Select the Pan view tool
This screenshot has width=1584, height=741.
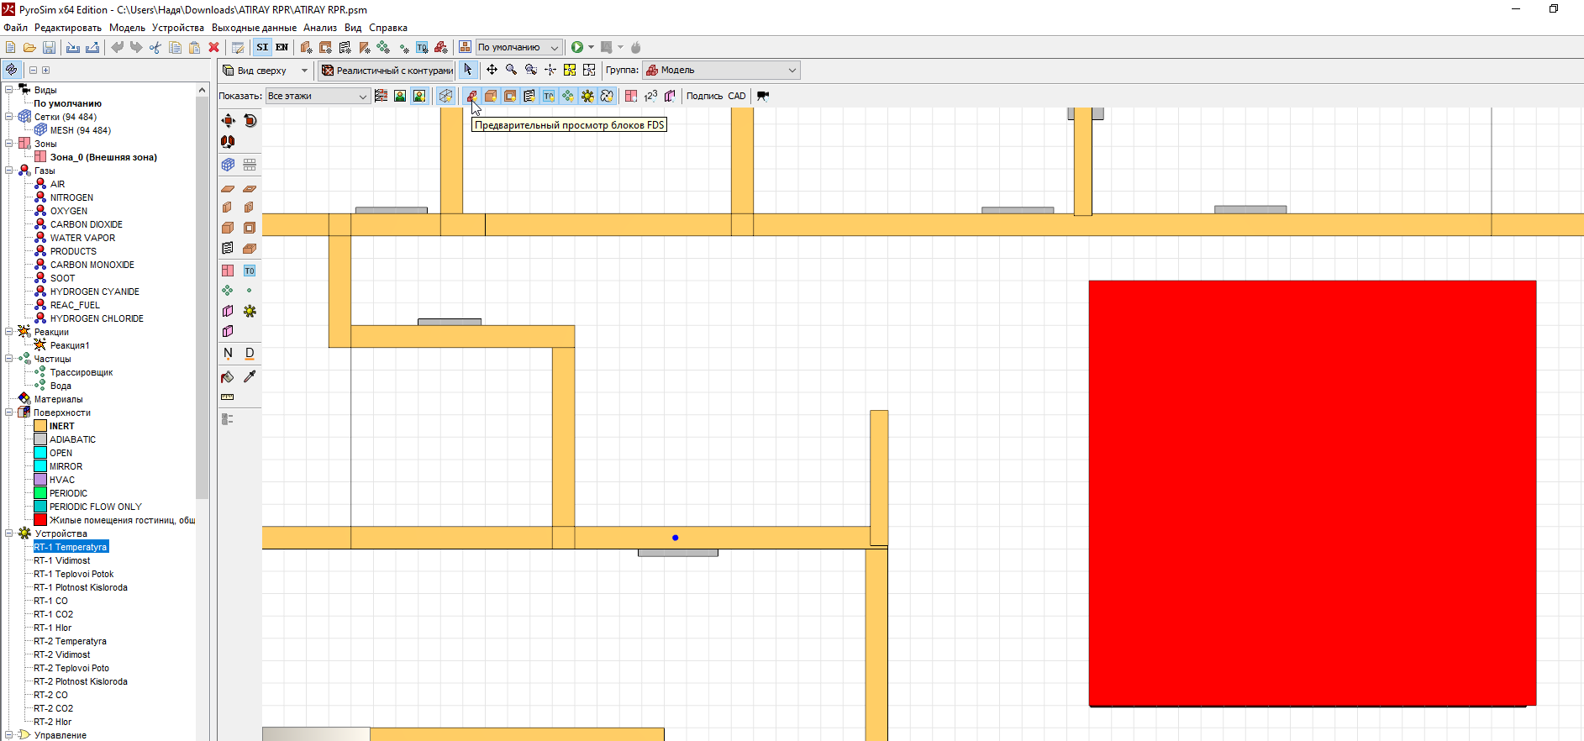[492, 70]
